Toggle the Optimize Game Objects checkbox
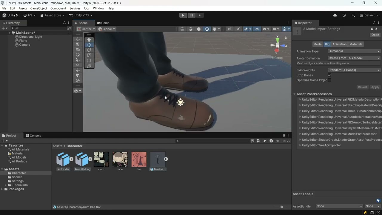The image size is (382, 215). pyautogui.click(x=329, y=80)
